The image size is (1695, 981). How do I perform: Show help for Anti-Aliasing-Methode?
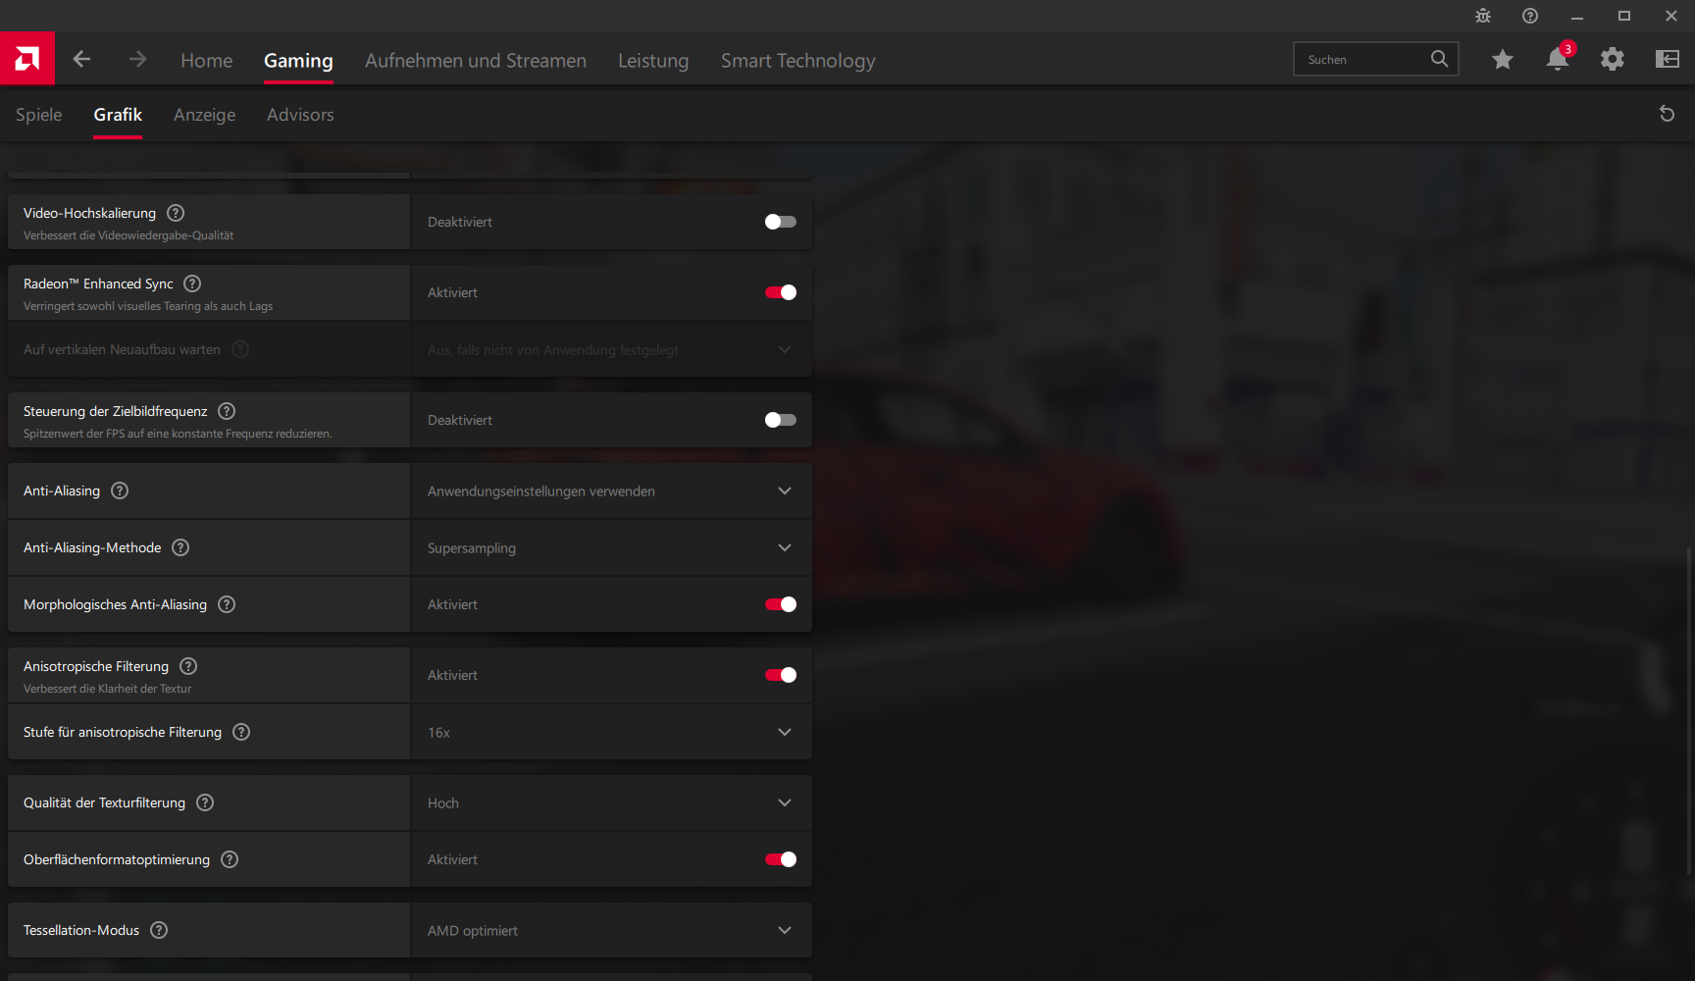click(x=180, y=547)
